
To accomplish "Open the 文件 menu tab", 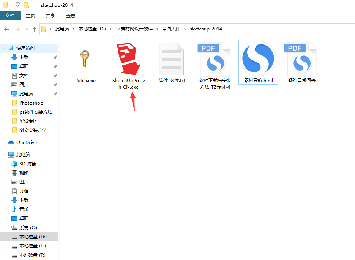I will 10,16.
